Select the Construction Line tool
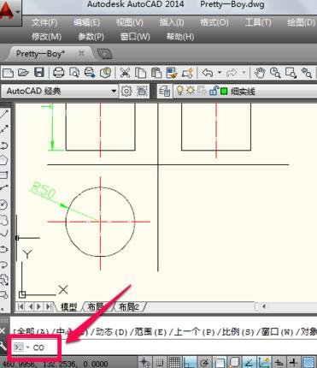The image size is (317, 368). (x=4, y=129)
